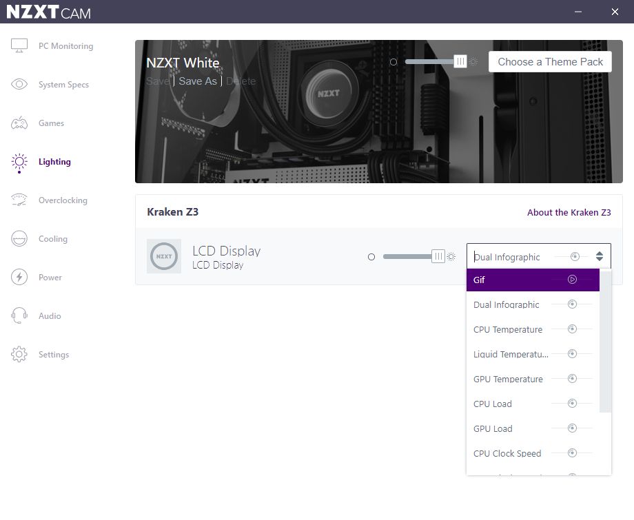Adjust the LCD Display brightness slider handle
Screen dimensions: 634x520
tap(438, 256)
